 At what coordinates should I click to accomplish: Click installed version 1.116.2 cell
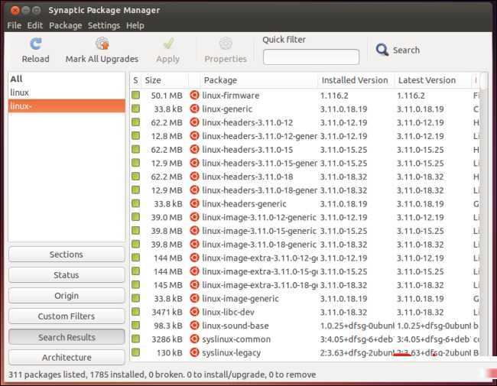pyautogui.click(x=334, y=96)
